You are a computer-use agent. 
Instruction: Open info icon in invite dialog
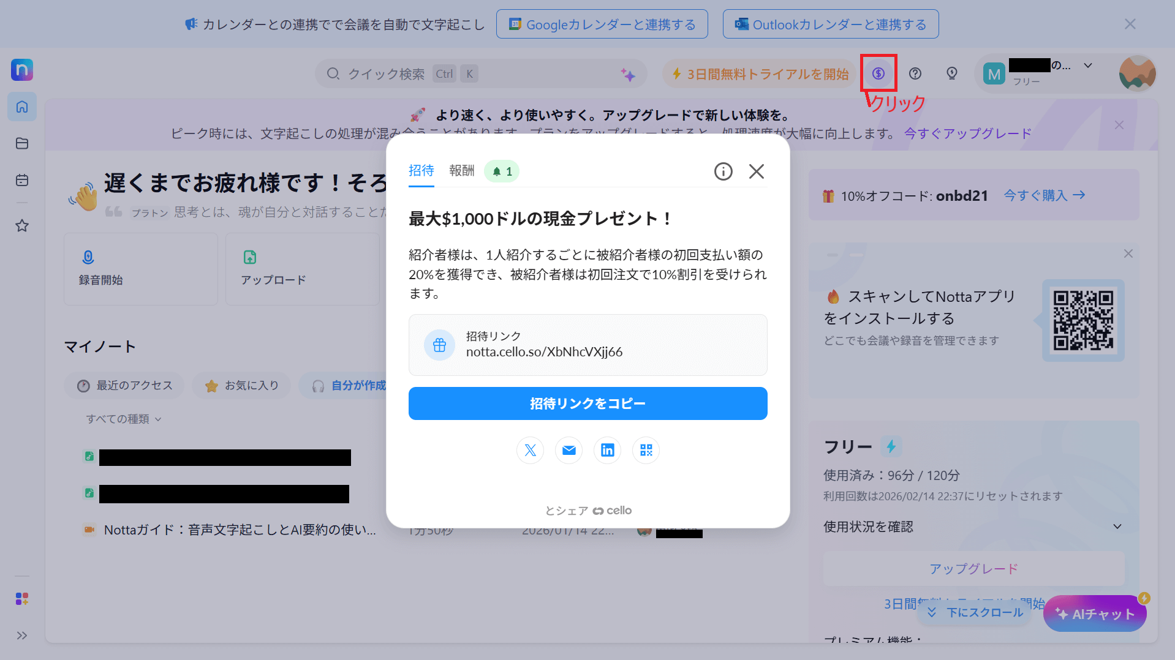point(723,171)
